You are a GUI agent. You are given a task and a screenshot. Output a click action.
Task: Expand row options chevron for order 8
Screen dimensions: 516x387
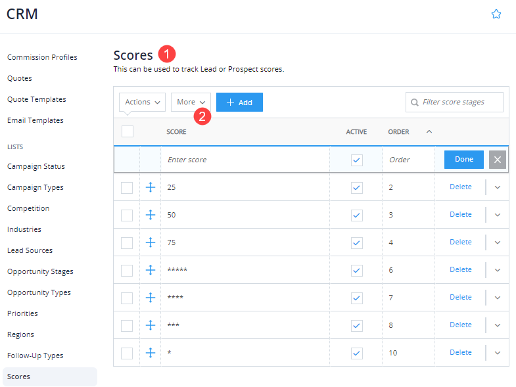(x=498, y=325)
